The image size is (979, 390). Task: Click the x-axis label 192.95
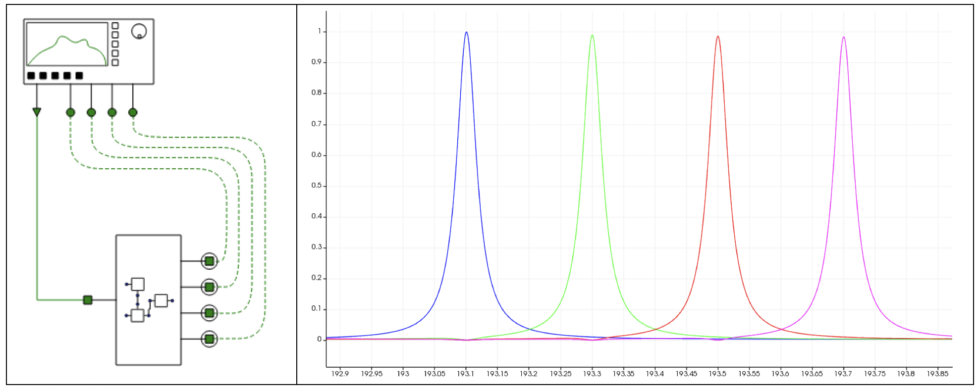372,374
